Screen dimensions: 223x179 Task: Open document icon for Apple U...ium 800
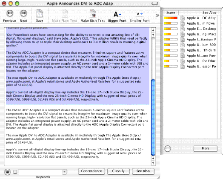coord(183,45)
